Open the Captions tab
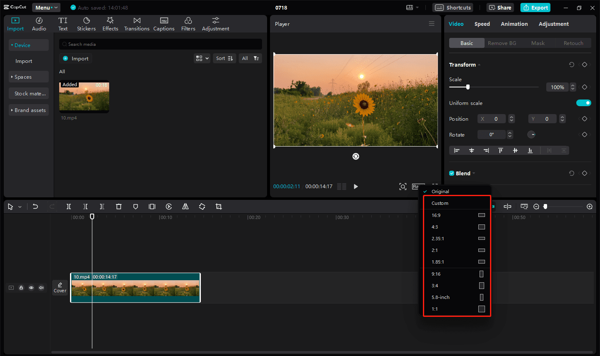This screenshot has width=600, height=356. 164,24
